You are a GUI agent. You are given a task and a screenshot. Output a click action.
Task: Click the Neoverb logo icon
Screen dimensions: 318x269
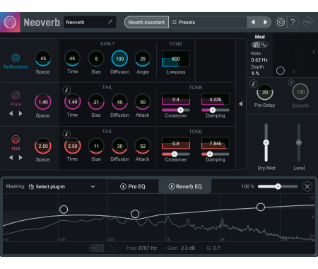click(10, 22)
